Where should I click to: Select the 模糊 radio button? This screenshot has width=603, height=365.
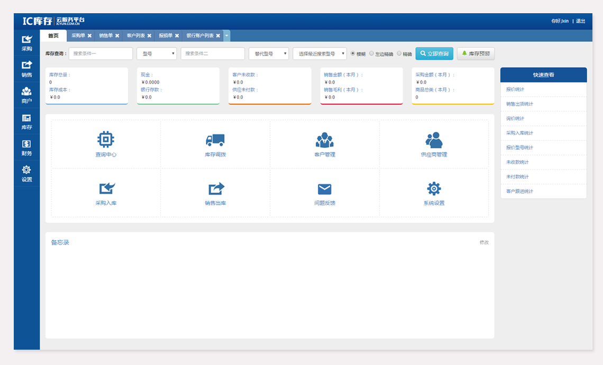pos(353,53)
